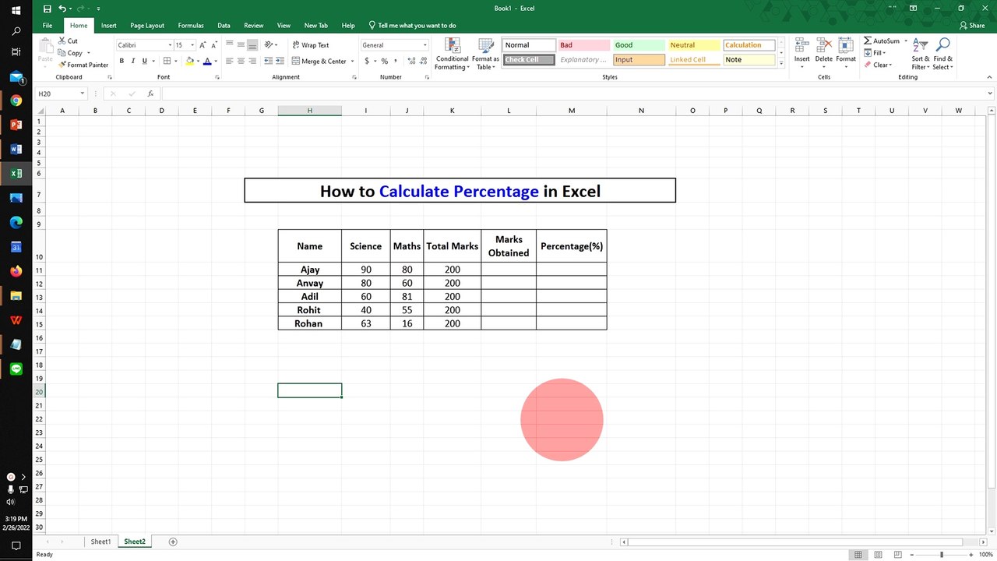Add a new sheet with the plus icon

[x=173, y=542]
